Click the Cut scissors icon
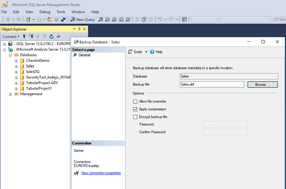Screen dimensions: 286x189 [x=137, y=19]
